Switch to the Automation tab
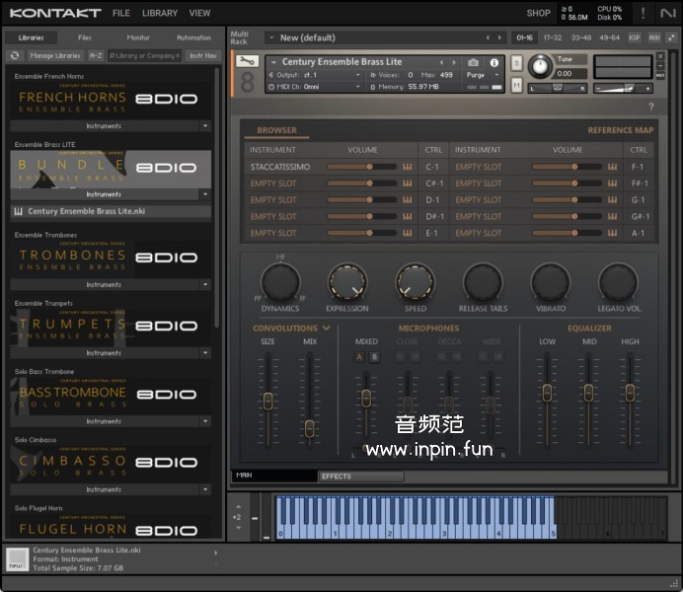This screenshot has width=683, height=592. 193,37
